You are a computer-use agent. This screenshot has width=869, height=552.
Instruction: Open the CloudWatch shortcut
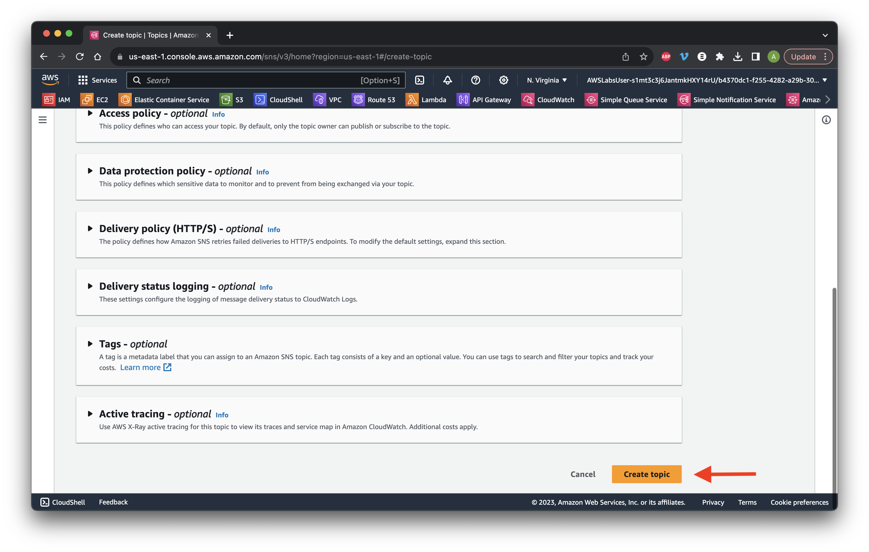[548, 100]
